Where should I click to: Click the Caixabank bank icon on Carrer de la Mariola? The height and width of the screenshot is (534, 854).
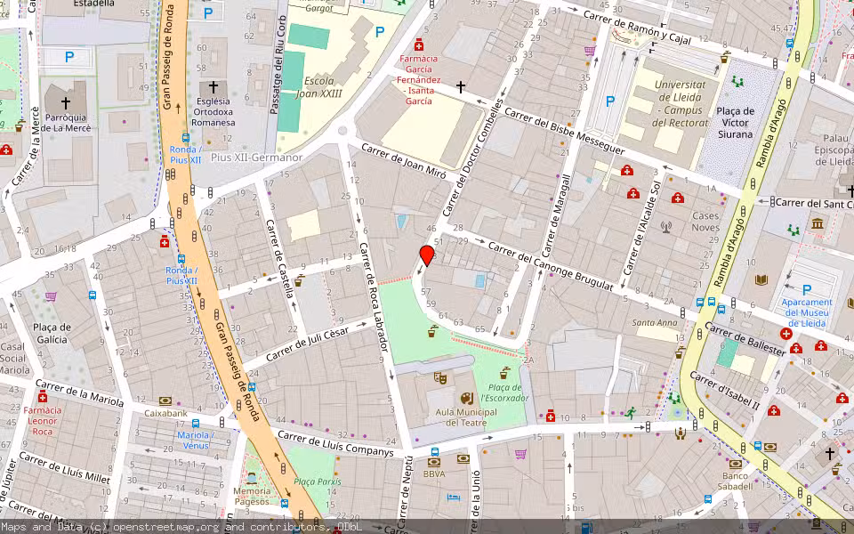click(x=165, y=401)
